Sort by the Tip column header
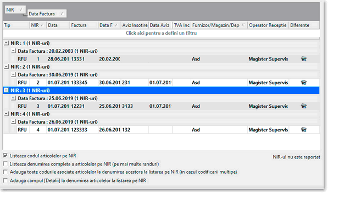The image size is (339, 198). [x=16, y=25]
